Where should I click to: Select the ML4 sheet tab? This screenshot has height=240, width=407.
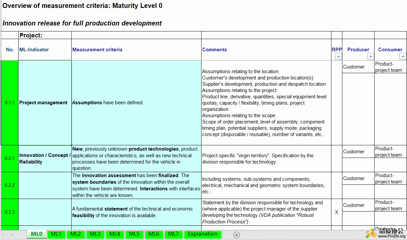115,234
